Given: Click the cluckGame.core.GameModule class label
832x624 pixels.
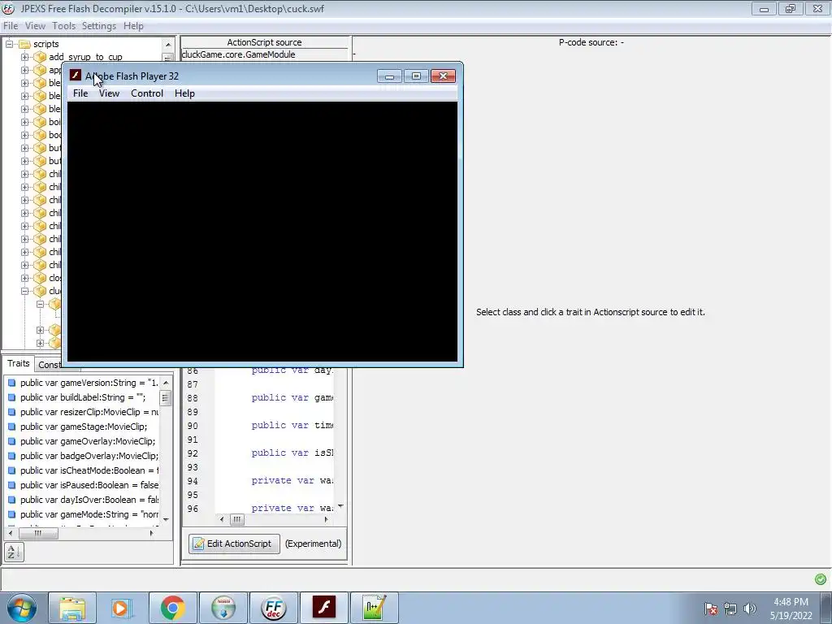Looking at the screenshot, I should (239, 54).
